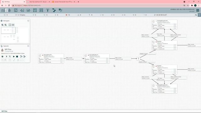201x113 pixels.
Task: Select the Remote Process Group toolbar icon
Action: click(x=41, y=10)
